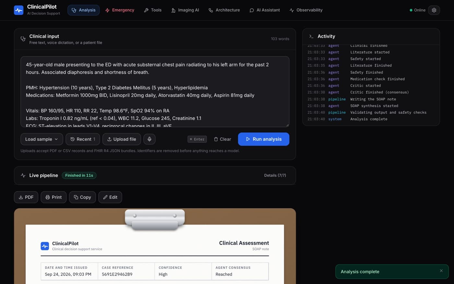Click the Online status indicator

click(x=417, y=10)
